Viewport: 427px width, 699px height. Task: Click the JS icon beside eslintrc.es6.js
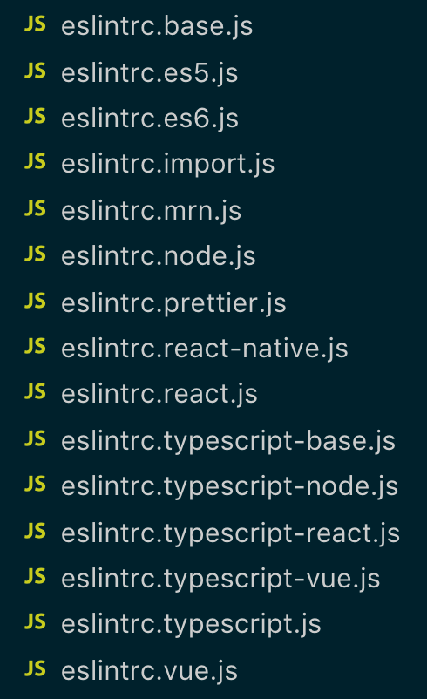coord(35,116)
